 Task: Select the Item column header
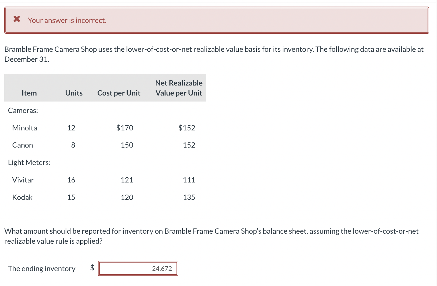29,93
